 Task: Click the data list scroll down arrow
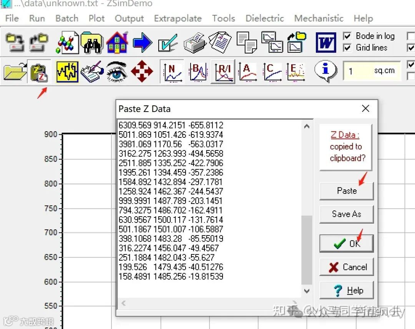click(x=307, y=291)
